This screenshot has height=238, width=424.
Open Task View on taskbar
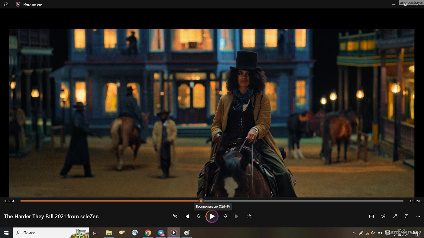95,233
